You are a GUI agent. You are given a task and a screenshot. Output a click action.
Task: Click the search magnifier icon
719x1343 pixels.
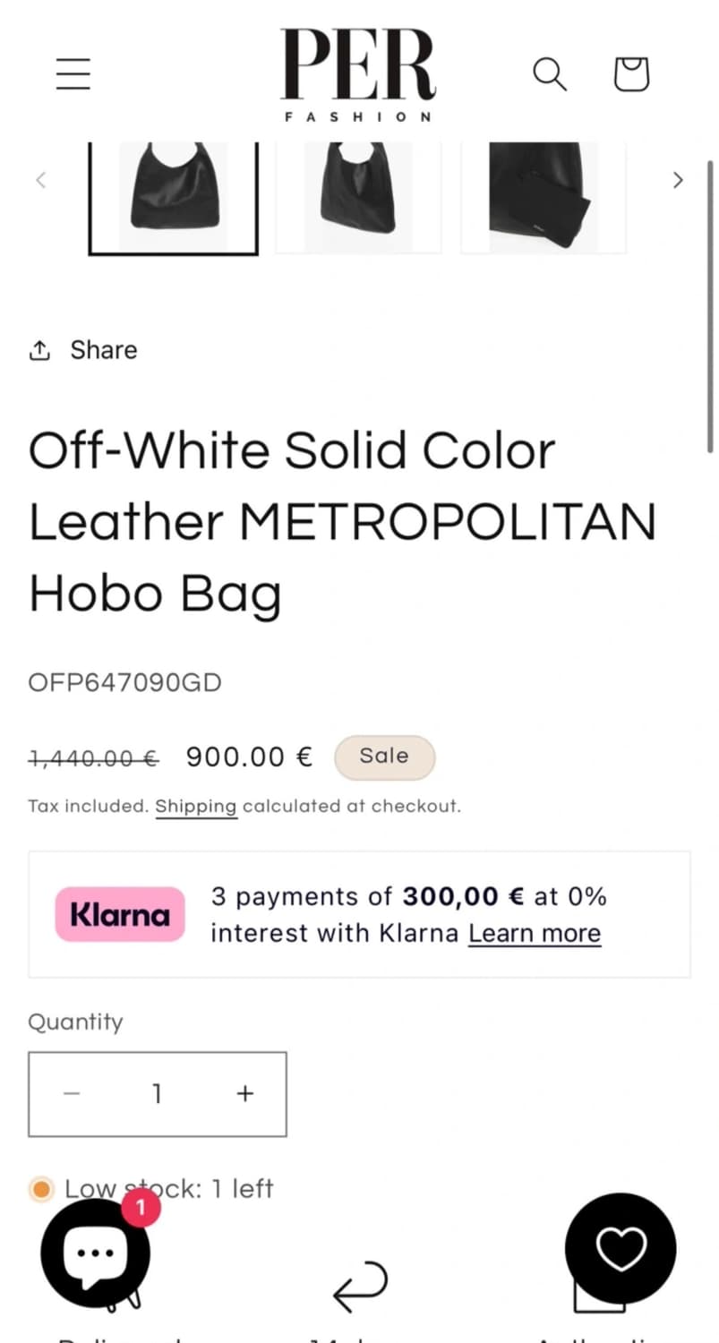pos(550,74)
